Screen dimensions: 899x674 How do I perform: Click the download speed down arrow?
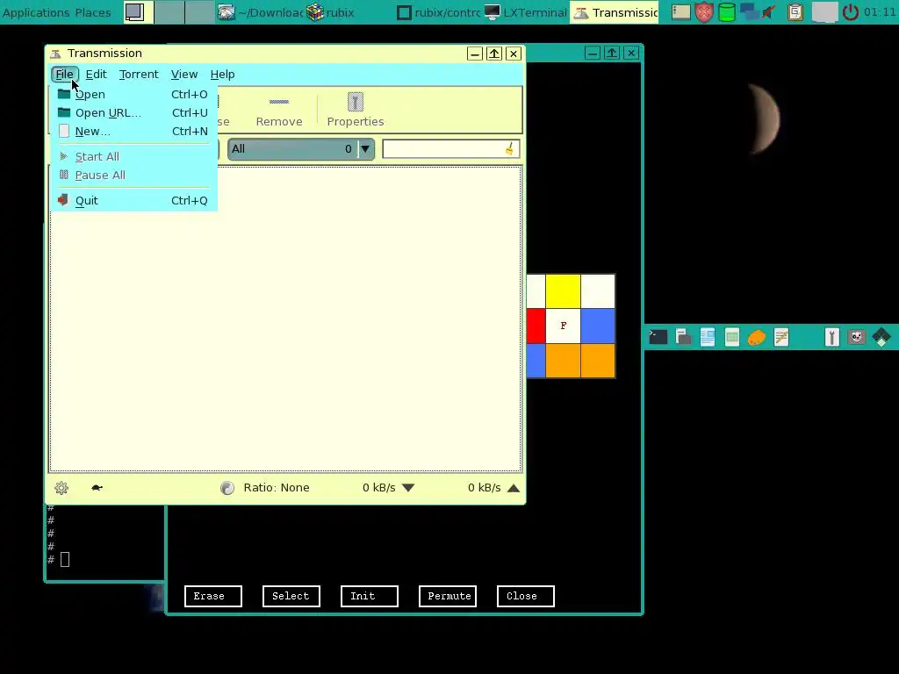407,488
